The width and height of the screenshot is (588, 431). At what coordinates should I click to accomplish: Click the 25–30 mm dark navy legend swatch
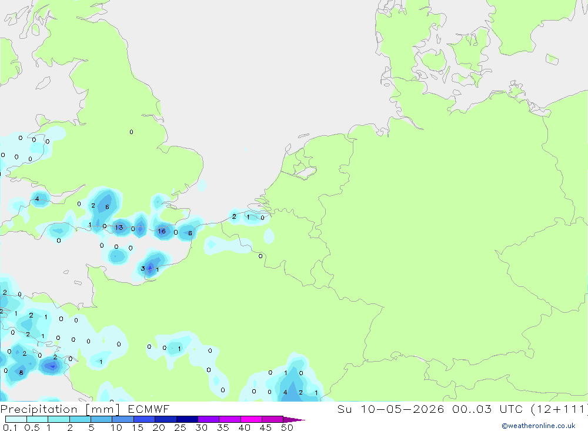pos(187,419)
